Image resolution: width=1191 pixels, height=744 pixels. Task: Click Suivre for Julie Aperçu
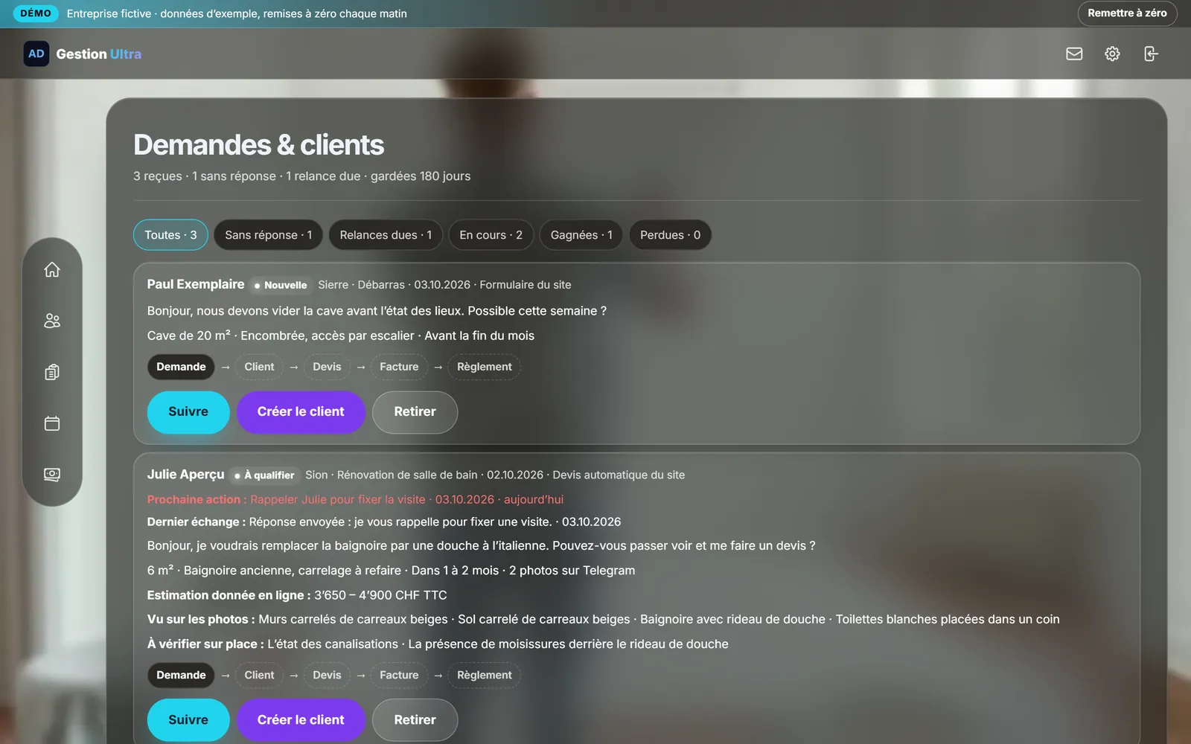188,720
